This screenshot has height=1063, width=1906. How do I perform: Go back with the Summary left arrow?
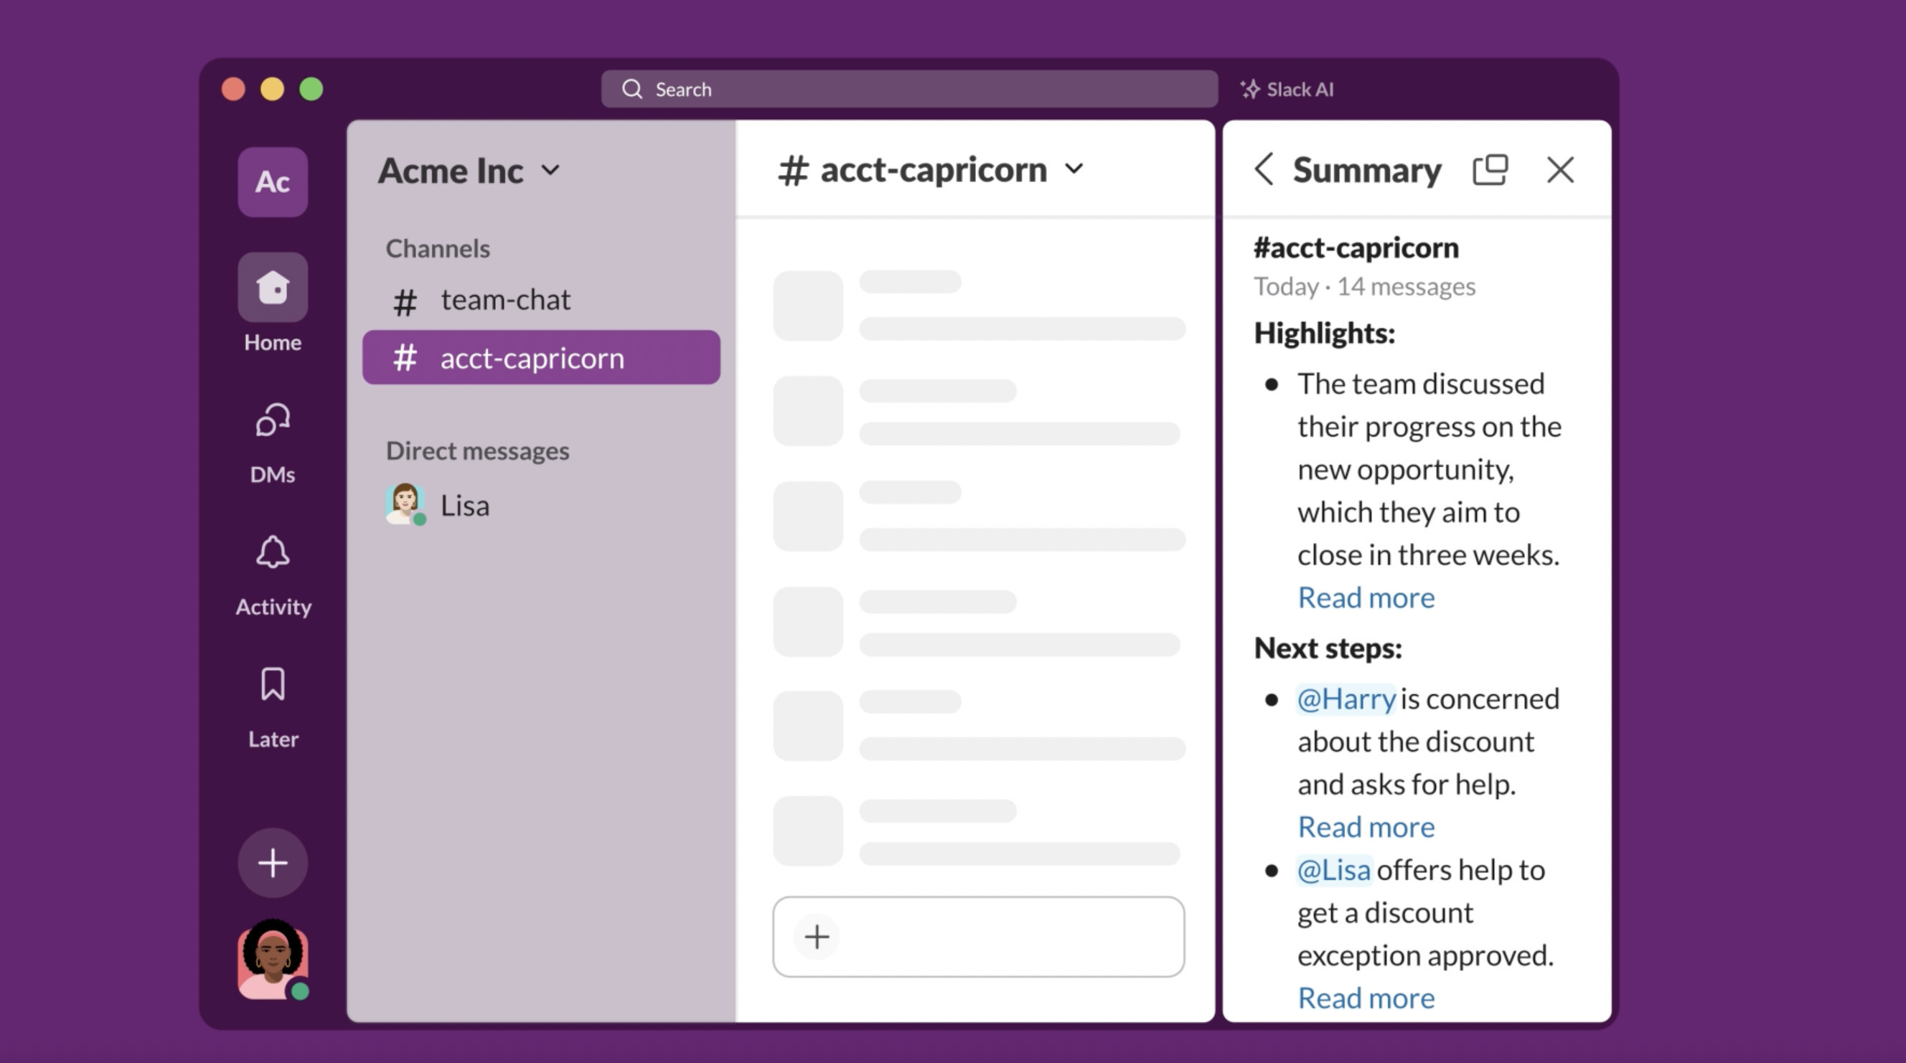point(1264,169)
